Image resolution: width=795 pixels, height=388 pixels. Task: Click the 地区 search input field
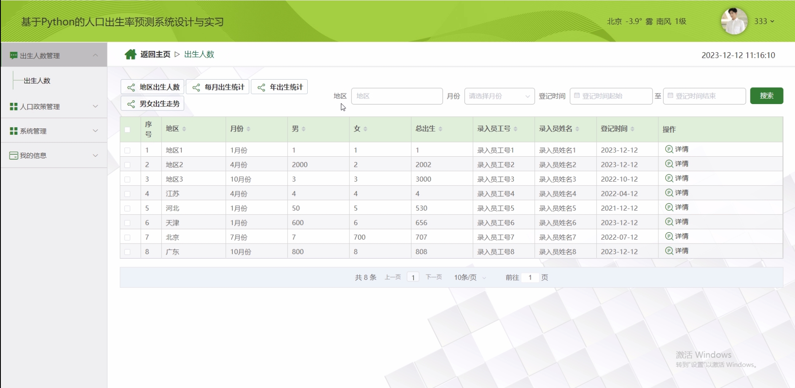tap(397, 96)
